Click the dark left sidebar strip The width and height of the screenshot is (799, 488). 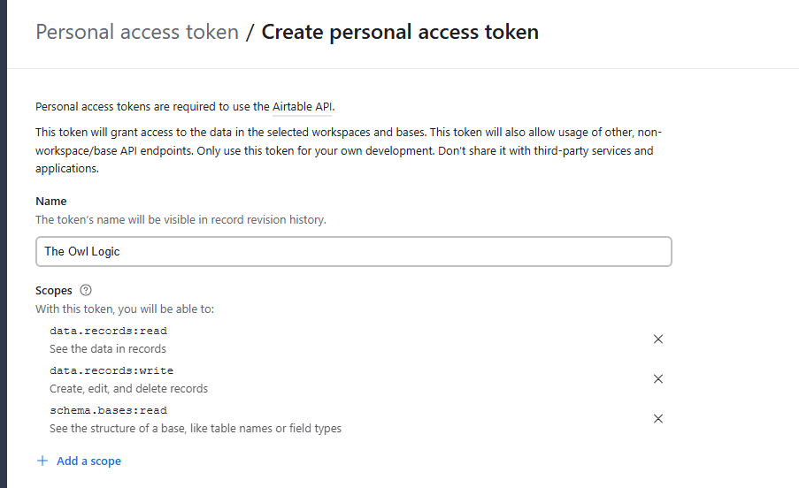click(x=4, y=244)
